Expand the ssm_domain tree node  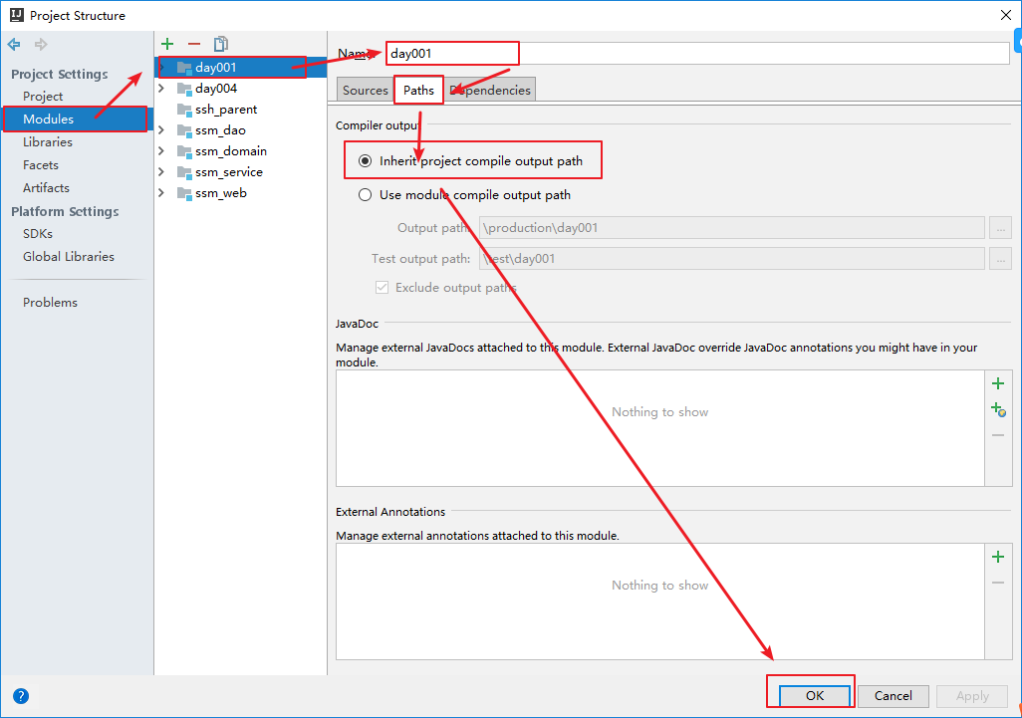[x=161, y=150]
